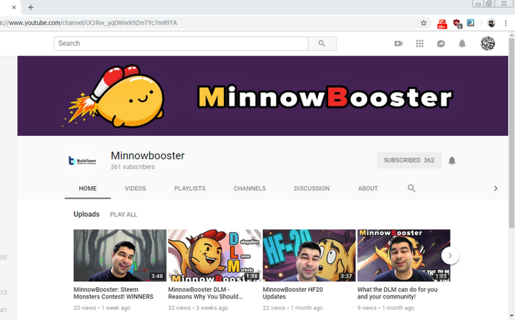515x320 pixels.
Task: Switch to the VIDEOS tab
Action: tap(135, 189)
